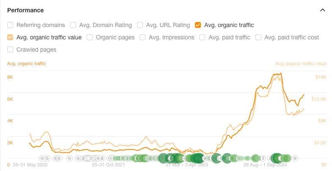The width and height of the screenshot is (332, 171).
Task: Click the numbered '2' marker on the timeline
Action: 262,158
